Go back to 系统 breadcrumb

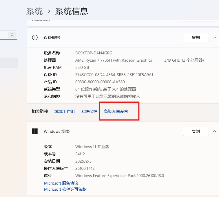tap(34, 11)
